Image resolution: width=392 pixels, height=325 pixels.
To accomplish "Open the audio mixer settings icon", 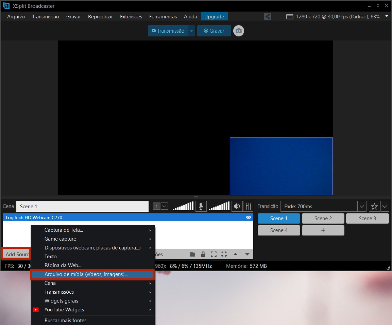I will pos(248,206).
